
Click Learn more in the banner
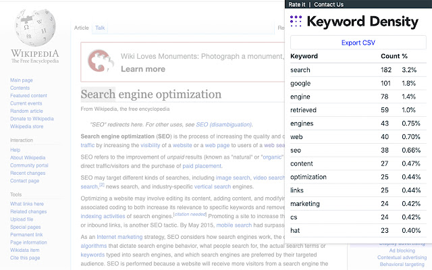143,69
